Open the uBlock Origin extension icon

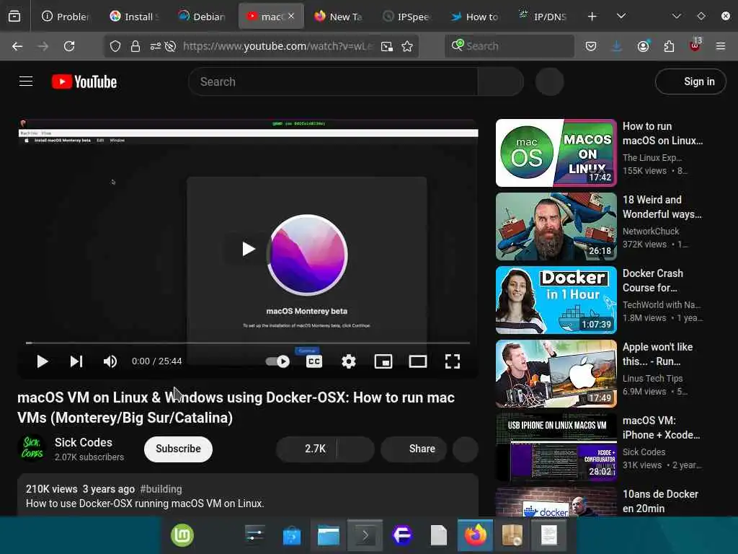click(695, 46)
